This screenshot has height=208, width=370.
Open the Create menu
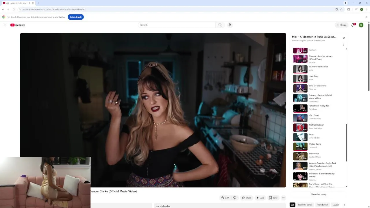pyautogui.click(x=341, y=25)
